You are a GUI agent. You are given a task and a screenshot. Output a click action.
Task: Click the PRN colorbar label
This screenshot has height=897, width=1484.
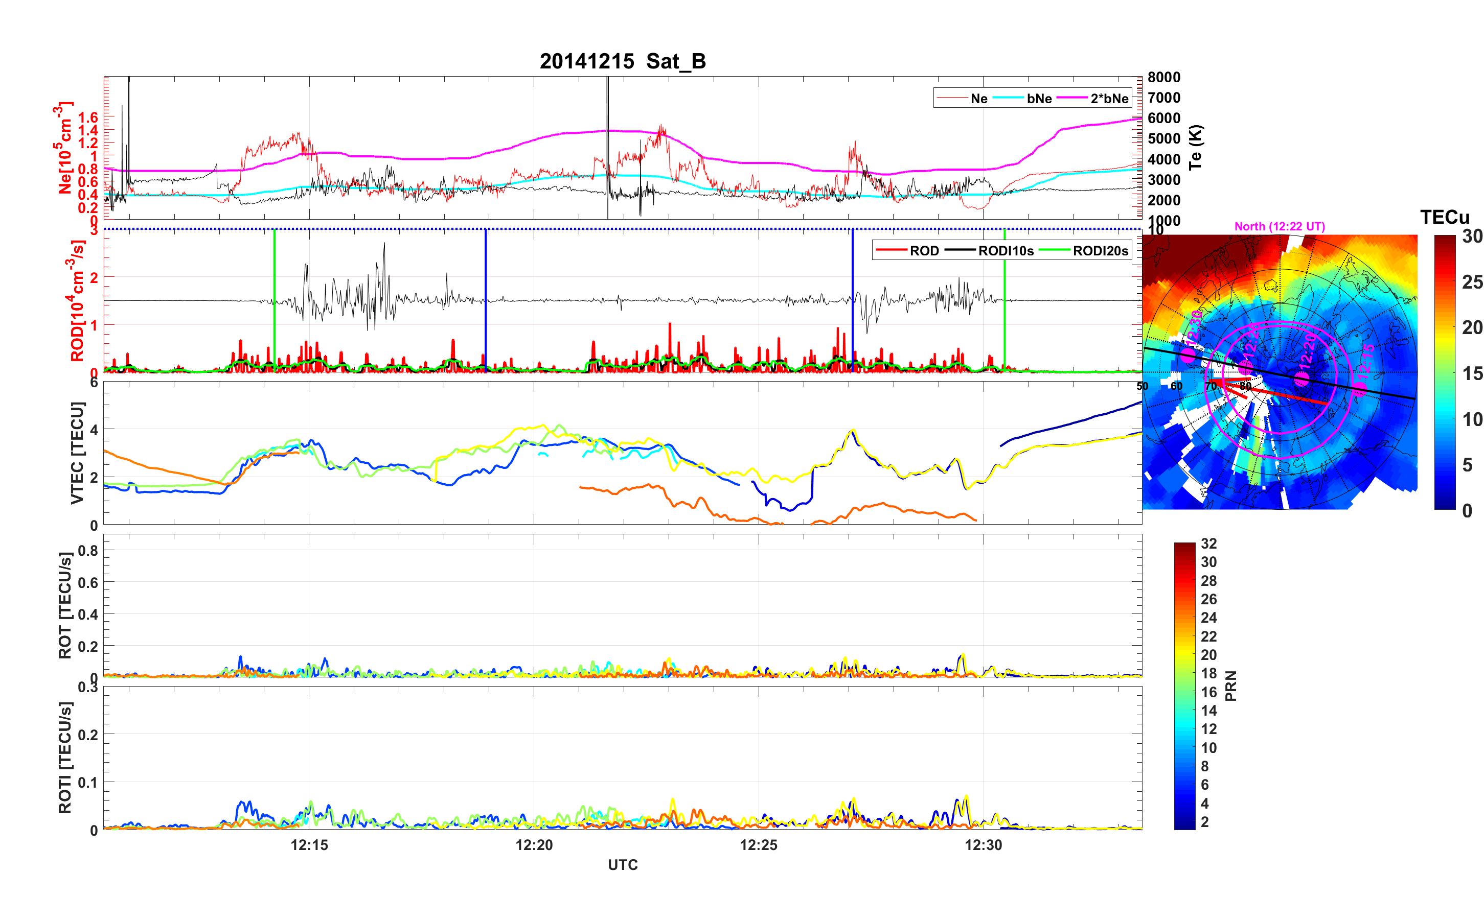tap(1230, 686)
